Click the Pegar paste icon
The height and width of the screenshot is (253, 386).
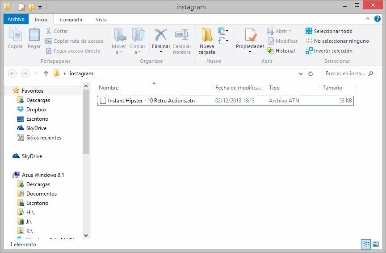(x=34, y=35)
